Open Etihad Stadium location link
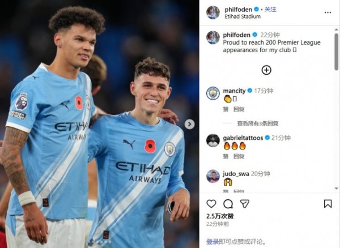The height and width of the screenshot is (248, 340). click(x=243, y=16)
